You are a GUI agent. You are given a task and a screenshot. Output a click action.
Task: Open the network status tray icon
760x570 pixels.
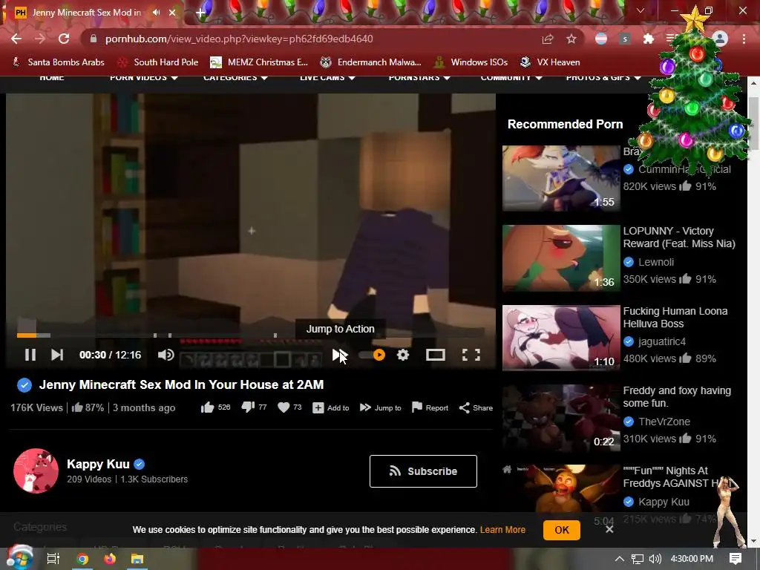click(638, 559)
